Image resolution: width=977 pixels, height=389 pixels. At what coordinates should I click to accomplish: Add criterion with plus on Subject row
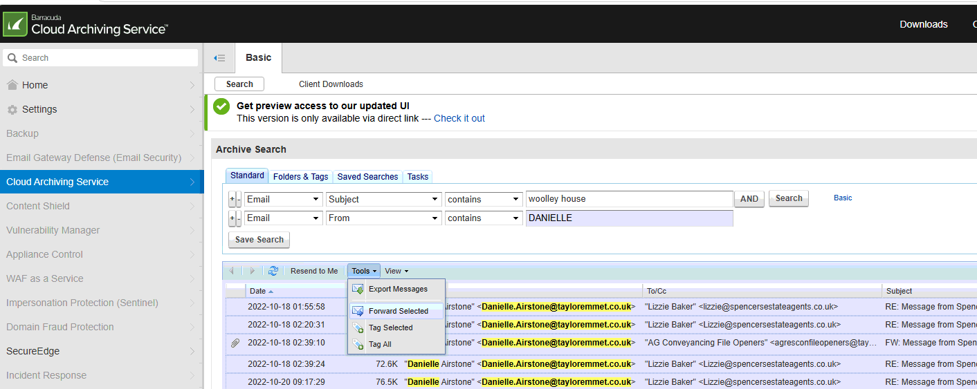(232, 199)
